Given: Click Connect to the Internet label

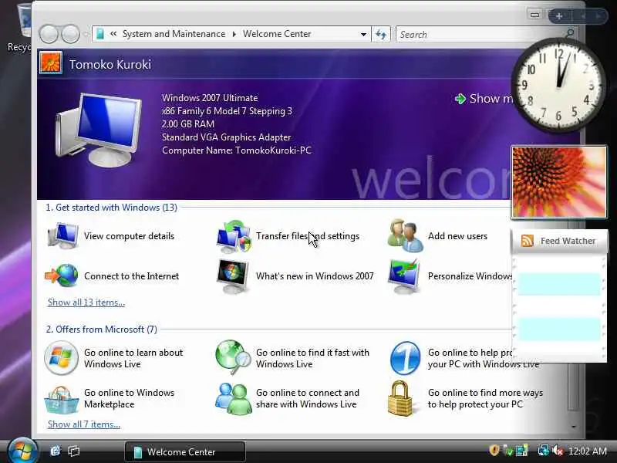Looking at the screenshot, I should [x=131, y=276].
